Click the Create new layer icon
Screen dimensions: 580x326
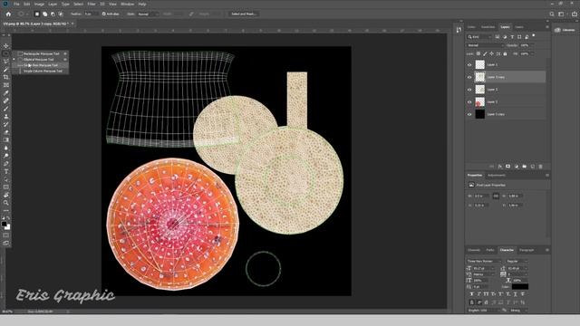(533, 167)
